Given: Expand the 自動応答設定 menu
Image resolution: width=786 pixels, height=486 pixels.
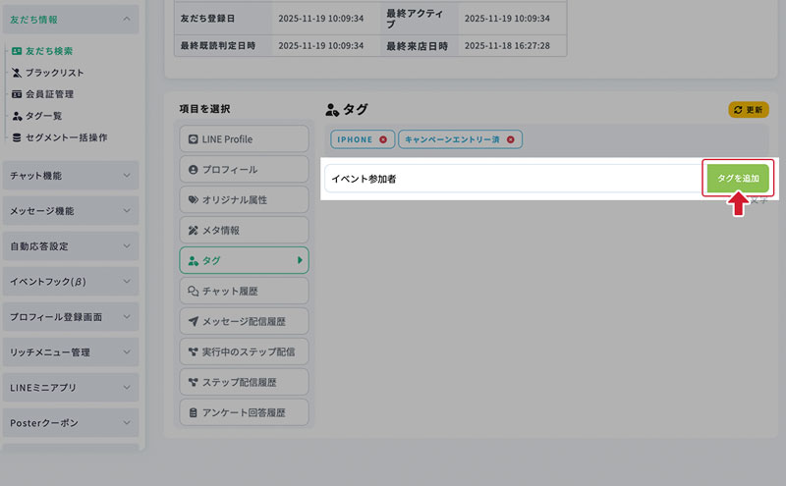Looking at the screenshot, I should coord(71,246).
